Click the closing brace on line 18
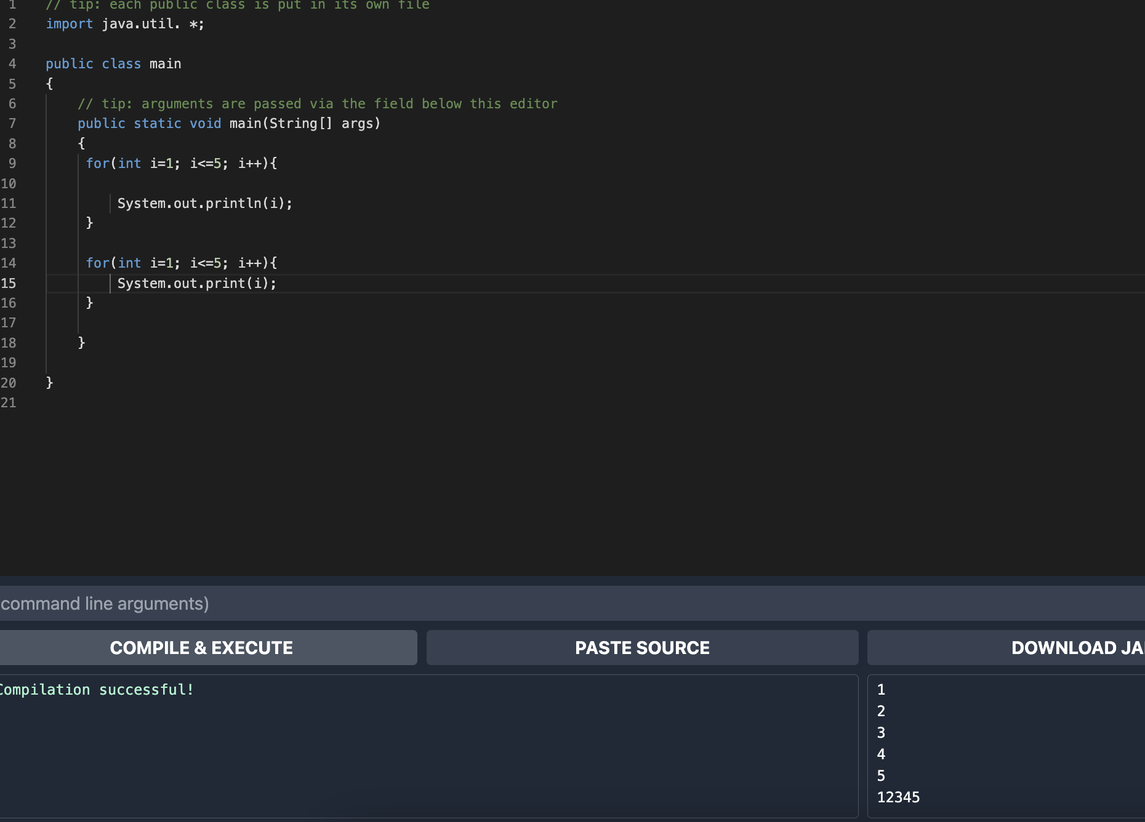The image size is (1145, 822). pos(81,343)
